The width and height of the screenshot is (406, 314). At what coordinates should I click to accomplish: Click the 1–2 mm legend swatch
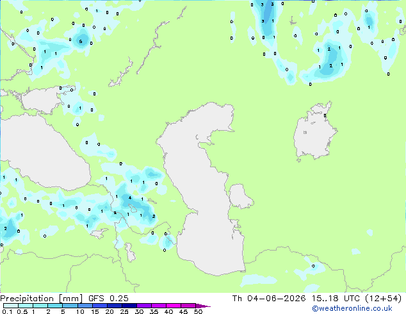40,306
